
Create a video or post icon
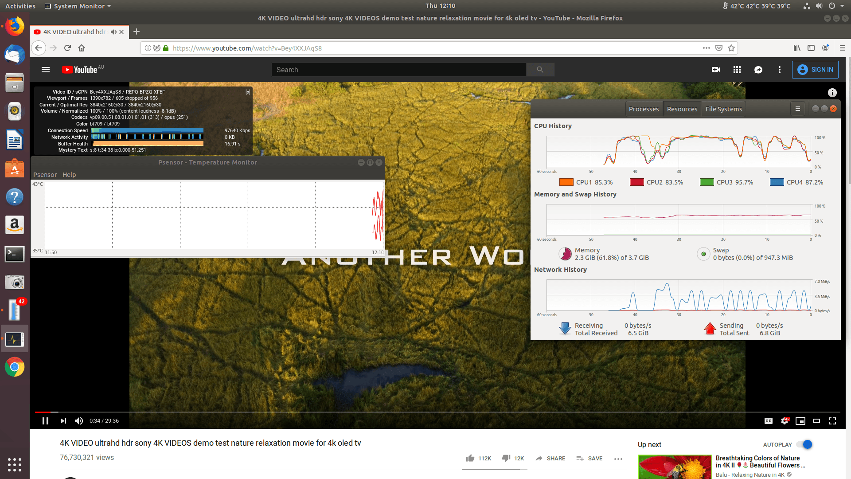pos(716,70)
